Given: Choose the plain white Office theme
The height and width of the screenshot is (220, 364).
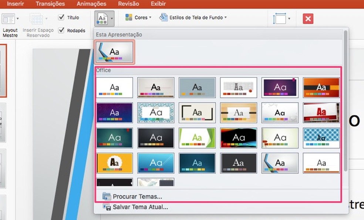Looking at the screenshot, I should point(114,87).
